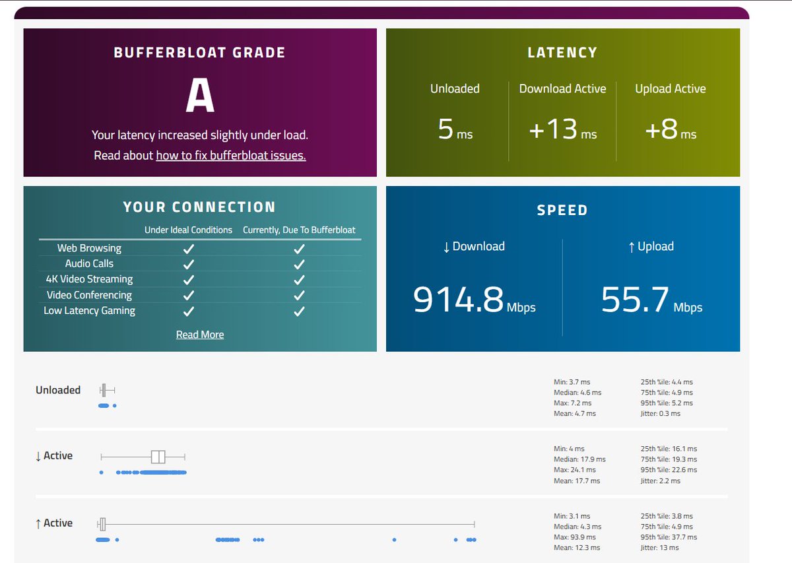Screen dimensions: 792x563
Task: Open the how to fix bufferbloat issues link
Action: 231,156
